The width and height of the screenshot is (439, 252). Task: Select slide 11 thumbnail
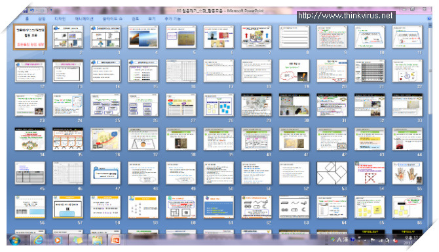(408, 37)
